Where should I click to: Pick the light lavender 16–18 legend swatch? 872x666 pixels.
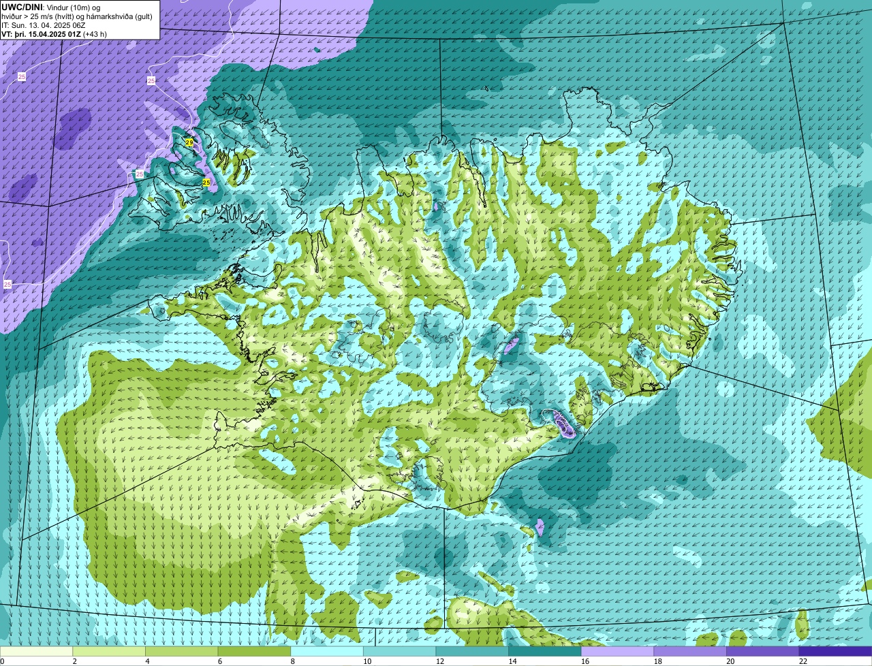[x=618, y=651]
